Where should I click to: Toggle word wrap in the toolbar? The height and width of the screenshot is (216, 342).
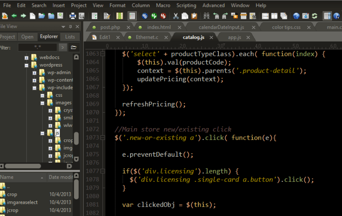point(94,16)
